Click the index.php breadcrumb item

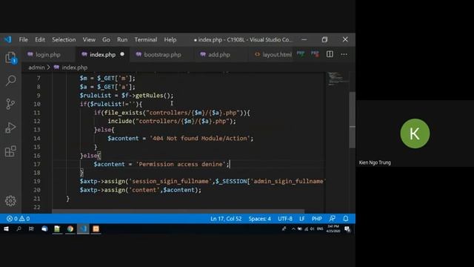pos(74,67)
